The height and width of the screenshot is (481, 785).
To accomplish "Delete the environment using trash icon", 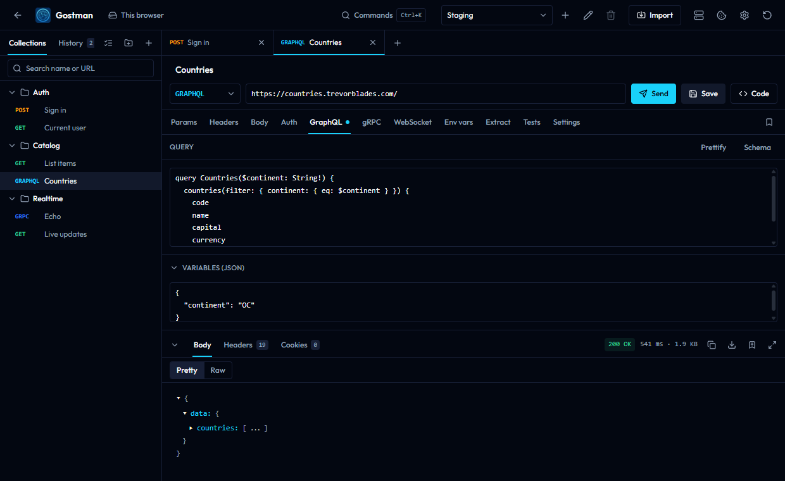I will point(611,15).
